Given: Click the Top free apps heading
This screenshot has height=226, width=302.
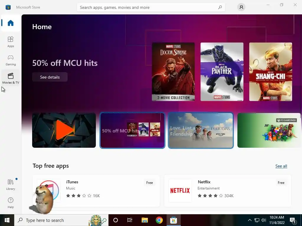Looking at the screenshot, I should point(51,166).
